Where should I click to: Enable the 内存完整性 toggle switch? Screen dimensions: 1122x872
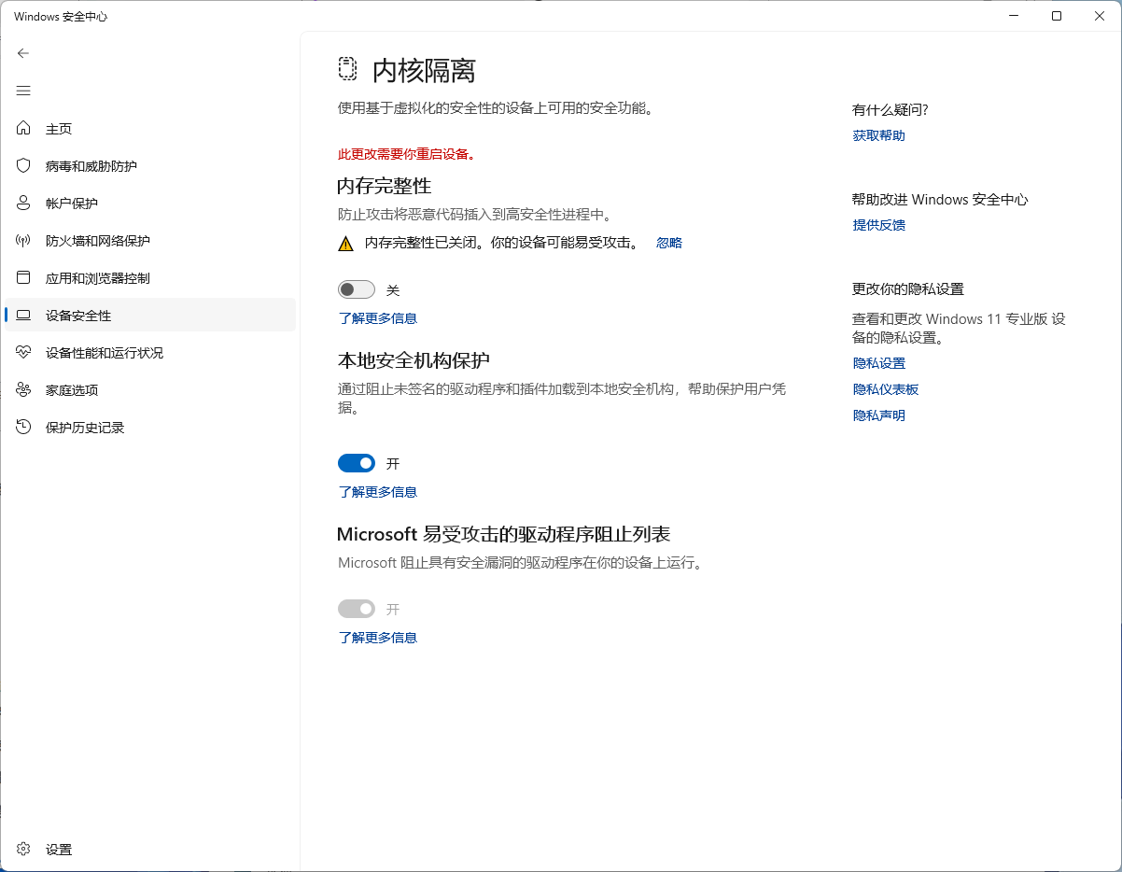coord(356,290)
